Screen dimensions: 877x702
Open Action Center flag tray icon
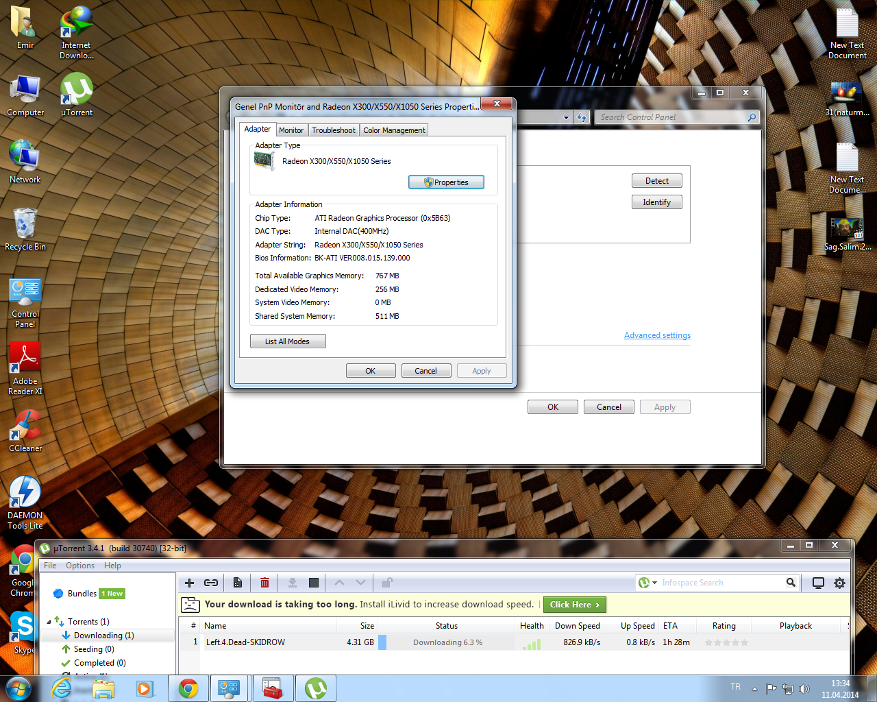point(771,689)
